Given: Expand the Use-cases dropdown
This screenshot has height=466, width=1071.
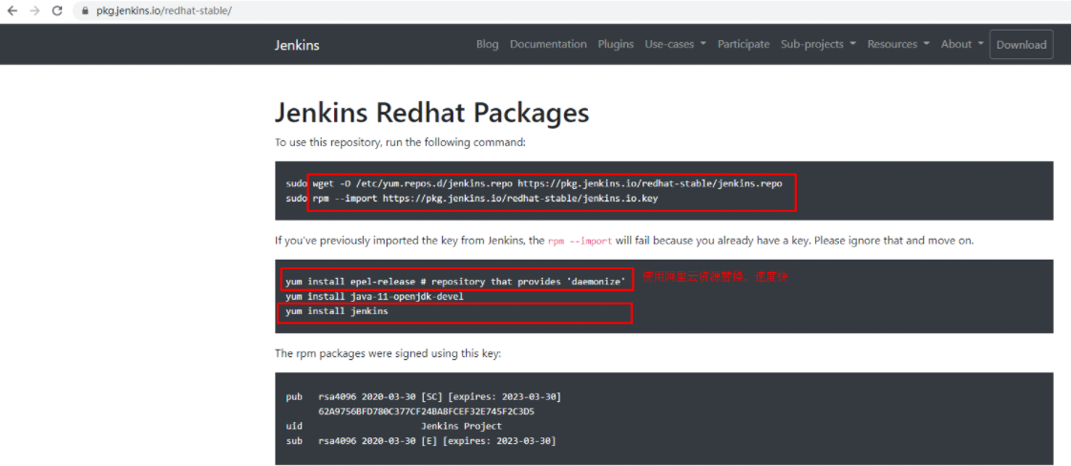Looking at the screenshot, I should click(676, 44).
